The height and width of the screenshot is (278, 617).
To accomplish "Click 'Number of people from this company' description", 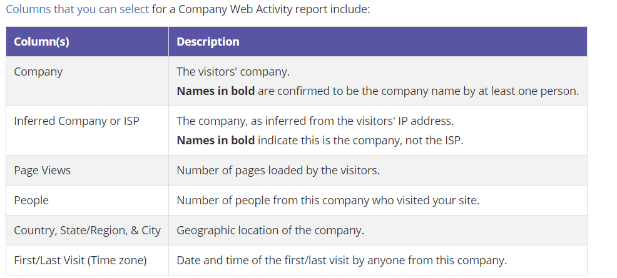I will pyautogui.click(x=275, y=201).
